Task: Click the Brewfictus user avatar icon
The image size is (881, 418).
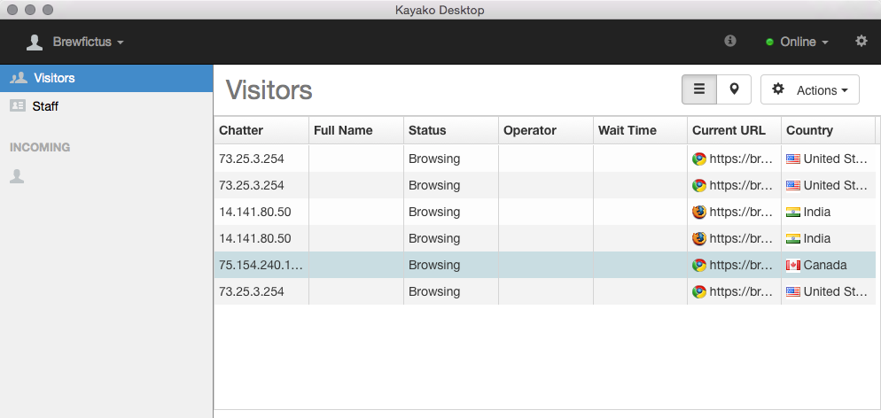Action: pyautogui.click(x=35, y=43)
